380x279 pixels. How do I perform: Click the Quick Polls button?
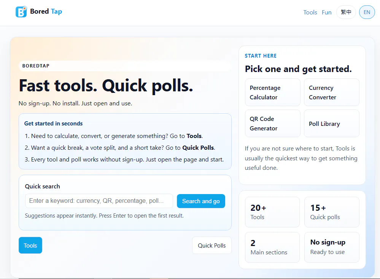pos(211,245)
